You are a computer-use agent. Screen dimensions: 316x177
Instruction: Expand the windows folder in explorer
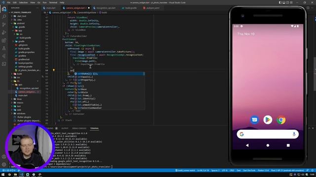[x=21, y=114]
